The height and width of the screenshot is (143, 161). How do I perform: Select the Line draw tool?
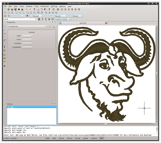[x=5, y=30]
